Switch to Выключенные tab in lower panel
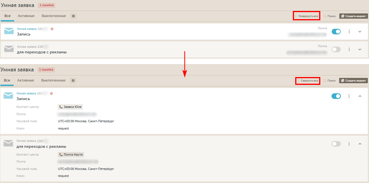Image resolution: width=369 pixels, height=183 pixels. (x=53, y=81)
